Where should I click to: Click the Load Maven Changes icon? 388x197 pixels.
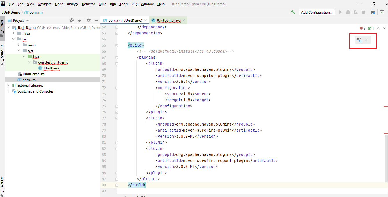pos(359,40)
